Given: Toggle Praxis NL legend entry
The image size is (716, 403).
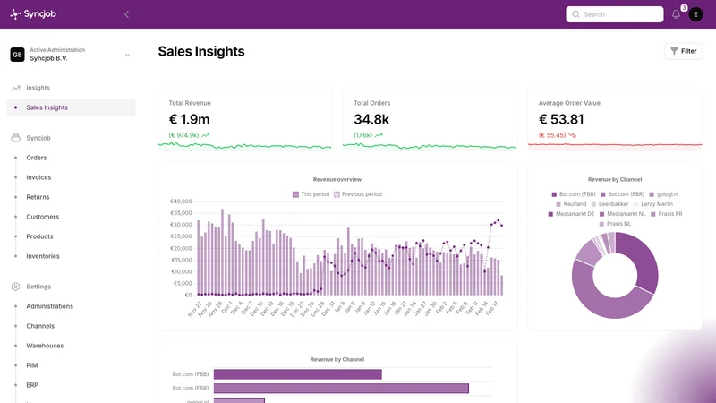Looking at the screenshot, I should coord(615,224).
